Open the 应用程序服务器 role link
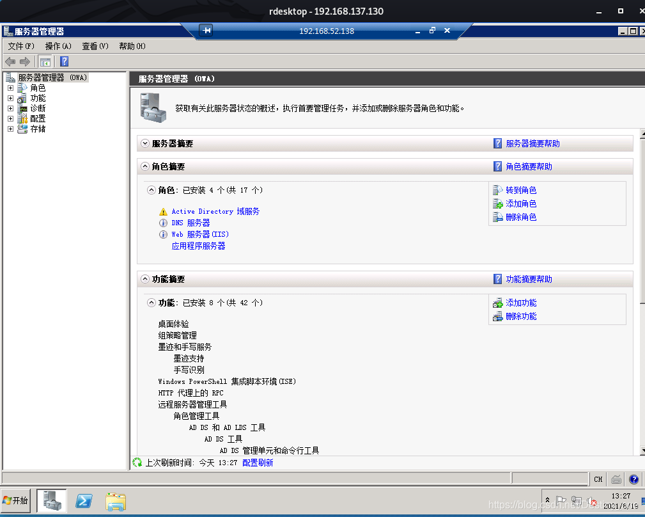 coord(199,246)
